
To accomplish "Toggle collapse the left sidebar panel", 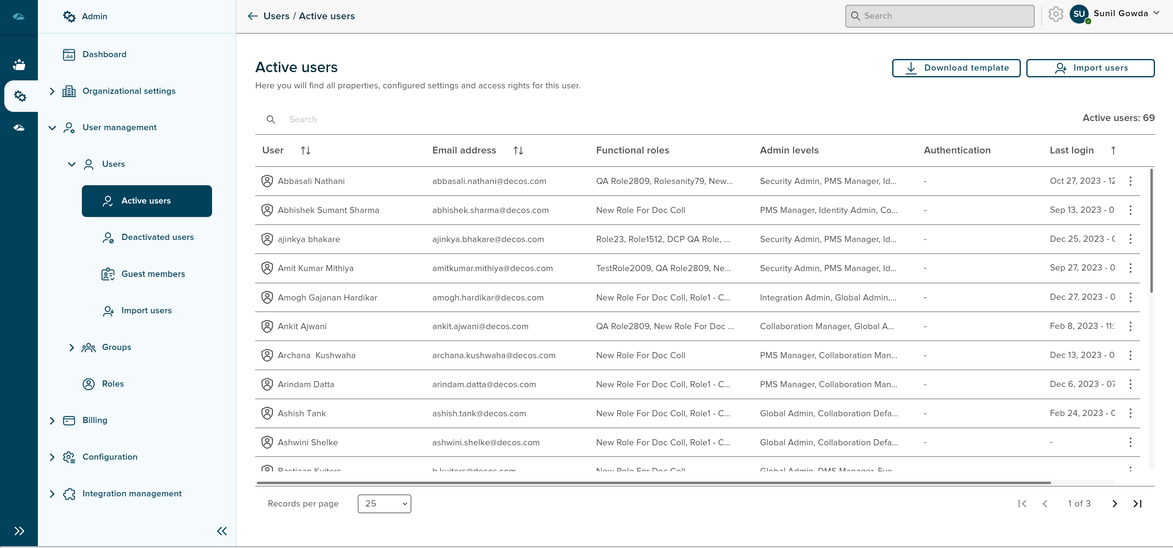I will click(x=222, y=531).
